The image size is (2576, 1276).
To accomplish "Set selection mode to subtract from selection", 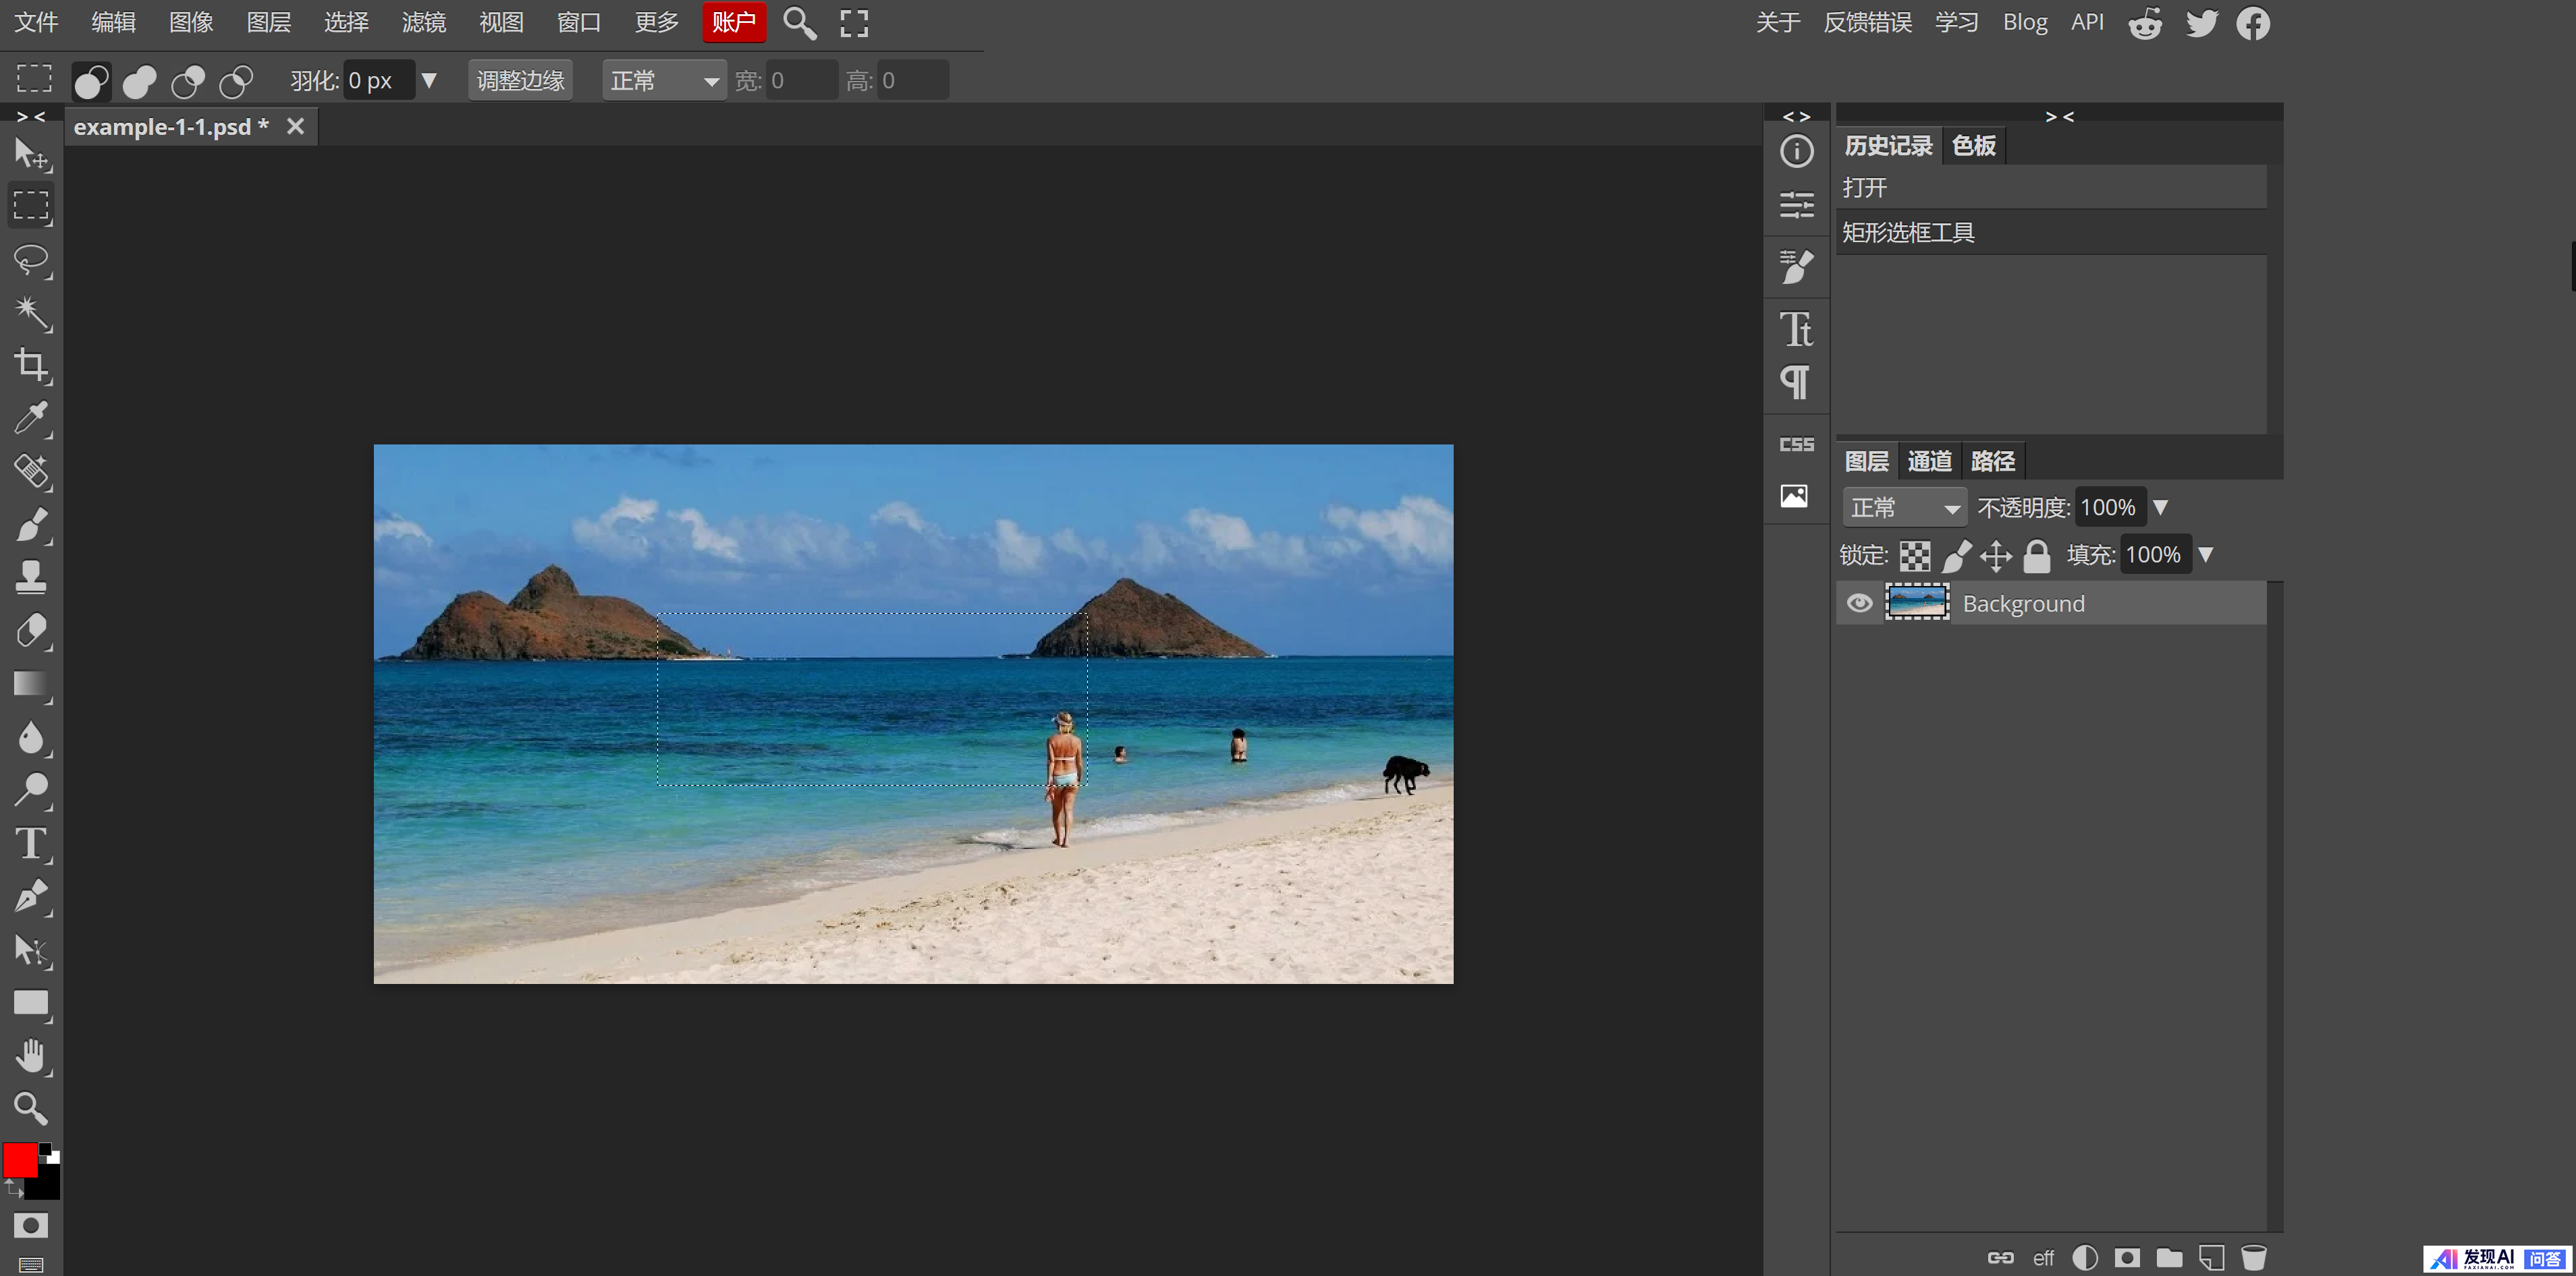I will pos(187,81).
